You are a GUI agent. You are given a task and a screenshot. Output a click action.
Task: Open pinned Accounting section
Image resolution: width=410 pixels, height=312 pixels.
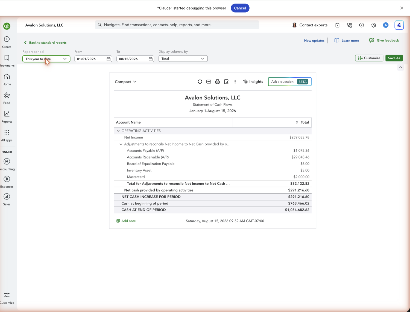click(7, 164)
